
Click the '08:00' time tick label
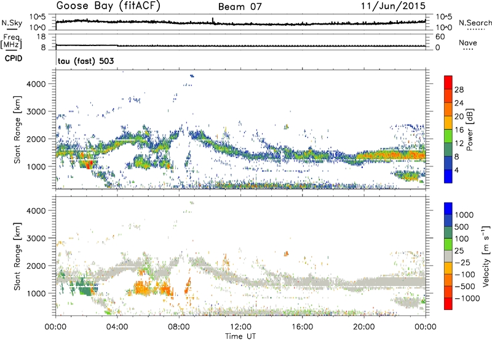click(179, 327)
